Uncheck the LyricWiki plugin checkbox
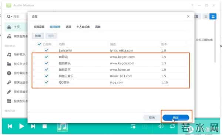The width and height of the screenshot is (222, 135). (46, 50)
